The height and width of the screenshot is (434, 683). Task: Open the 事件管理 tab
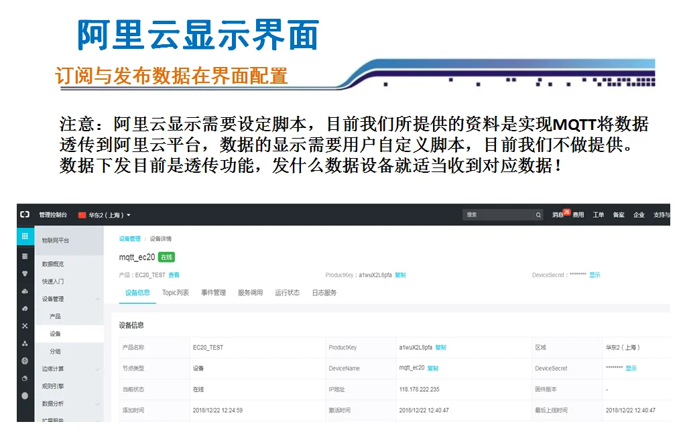213,293
